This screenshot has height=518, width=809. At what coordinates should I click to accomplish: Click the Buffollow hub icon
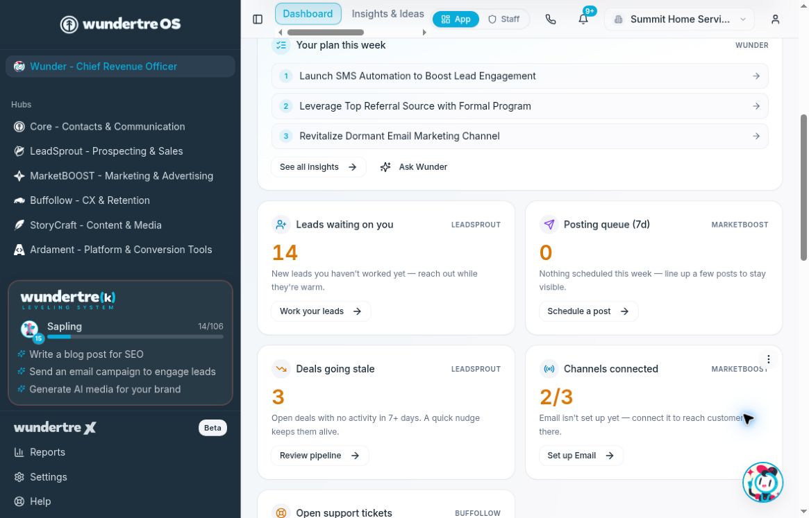pos(19,200)
